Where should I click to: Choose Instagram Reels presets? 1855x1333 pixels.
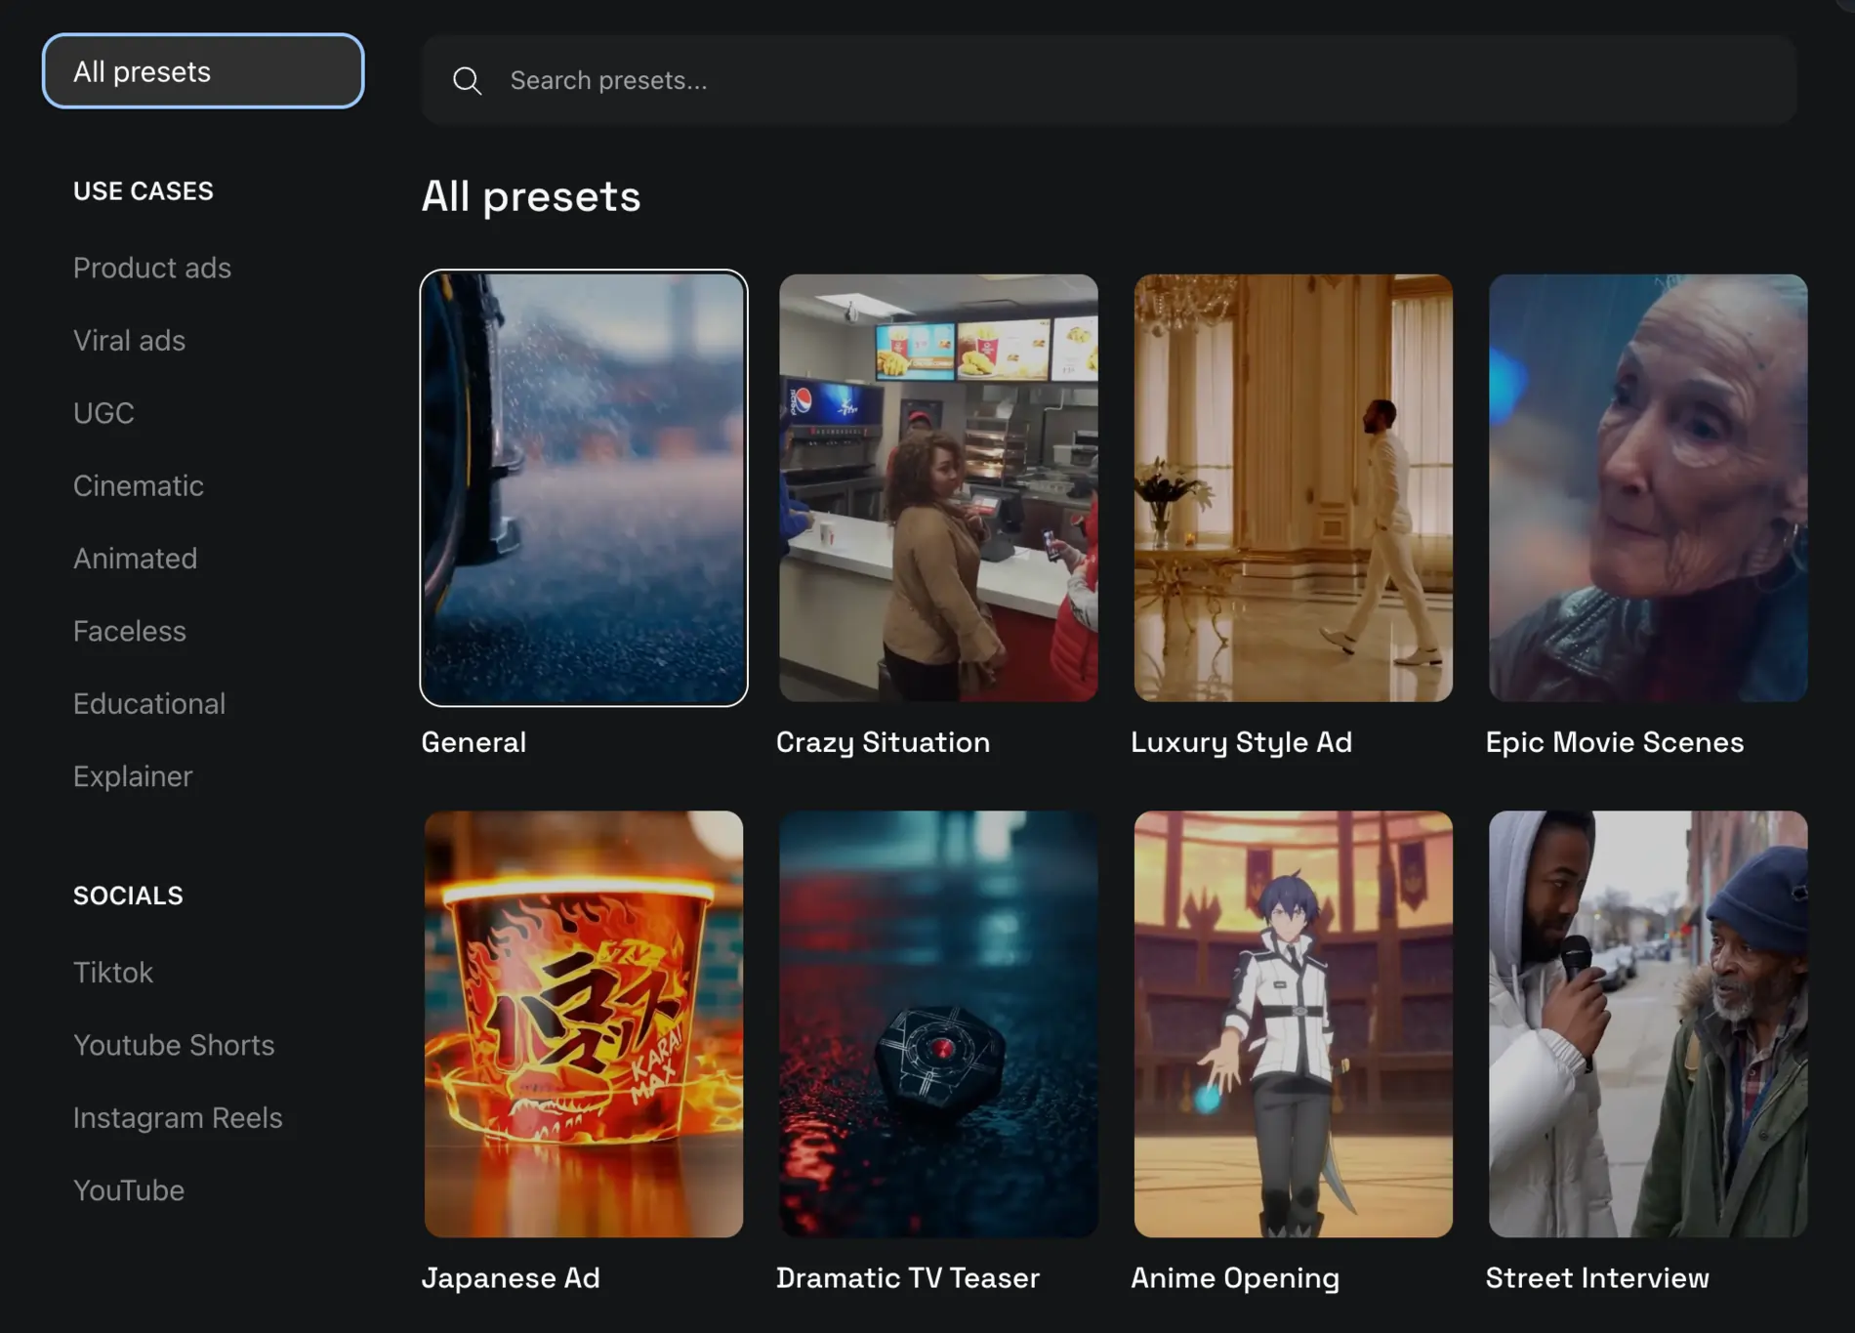pos(178,1118)
